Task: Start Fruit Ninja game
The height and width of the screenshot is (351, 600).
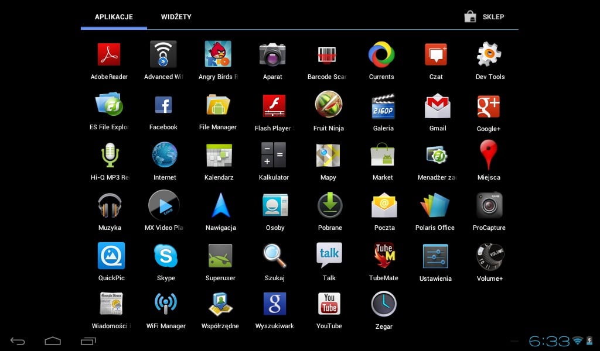Action: [329, 104]
